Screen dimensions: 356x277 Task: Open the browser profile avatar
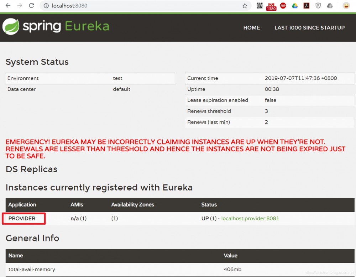[x=346, y=5]
